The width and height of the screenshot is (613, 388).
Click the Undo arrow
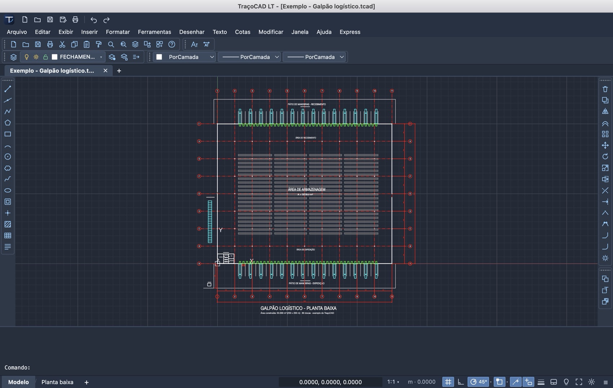tap(93, 20)
